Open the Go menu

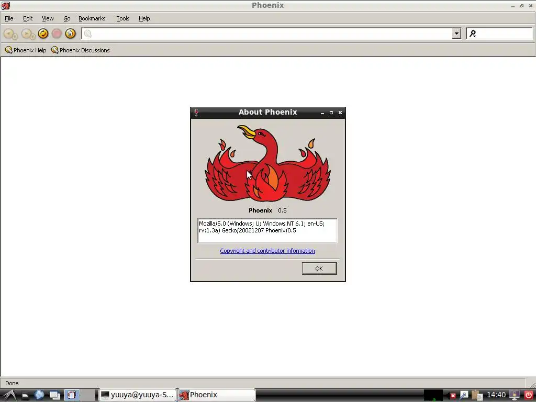pos(66,18)
